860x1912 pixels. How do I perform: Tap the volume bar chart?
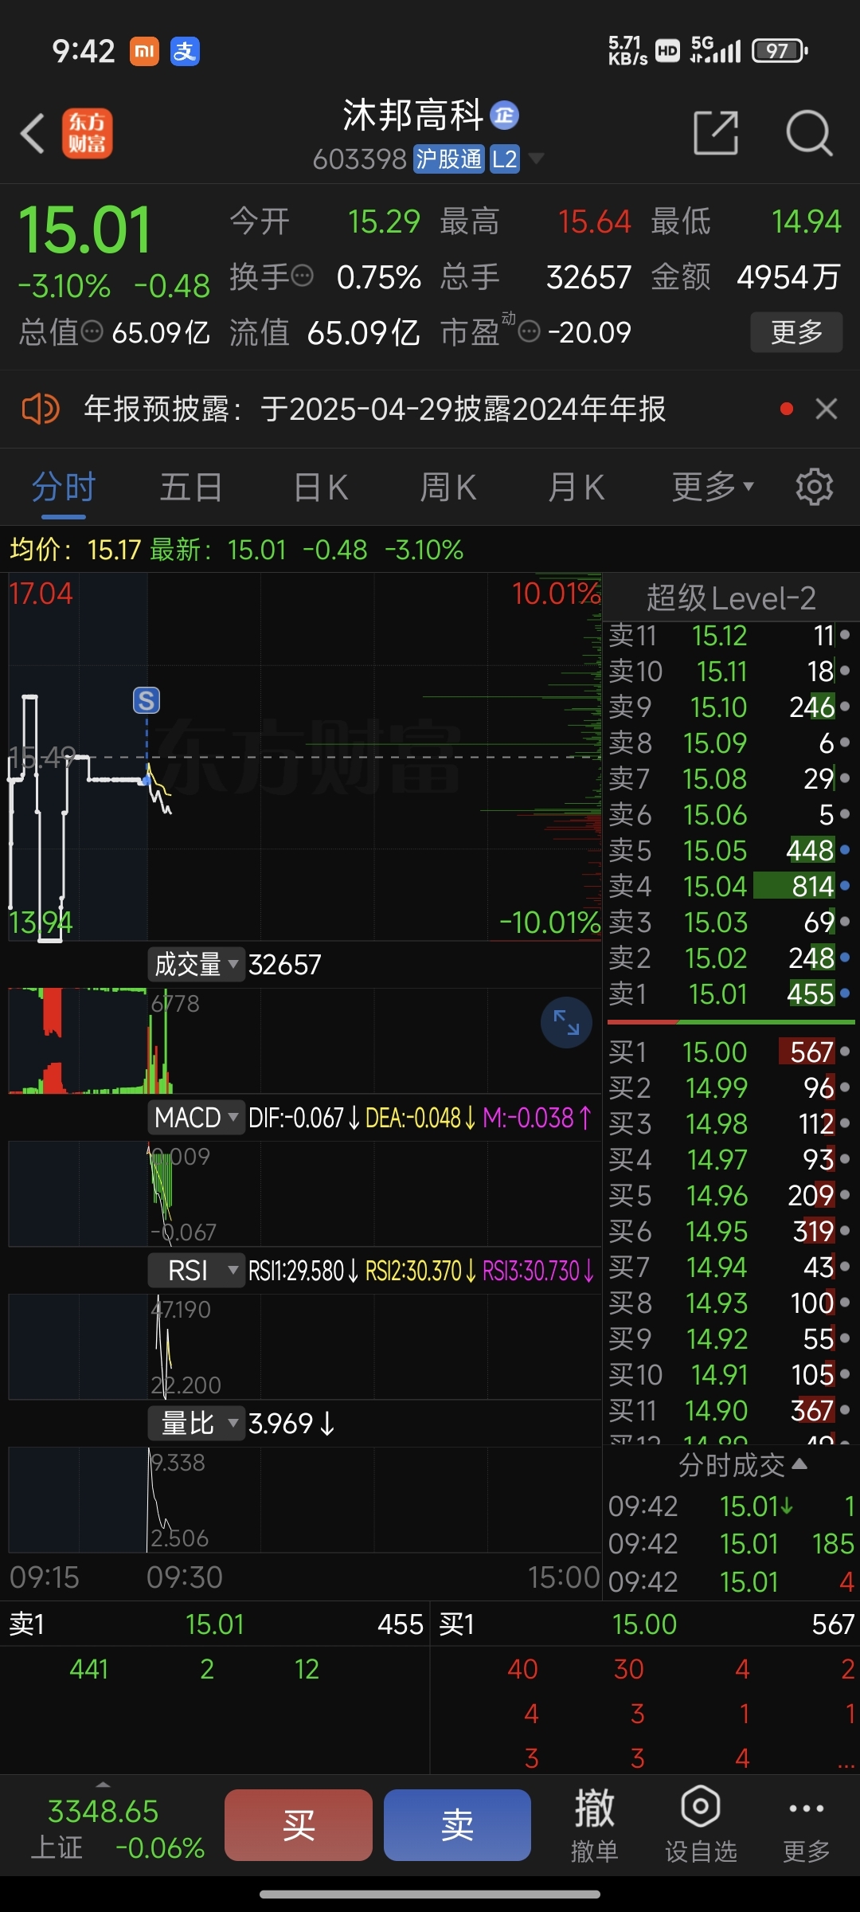pos(305,1040)
